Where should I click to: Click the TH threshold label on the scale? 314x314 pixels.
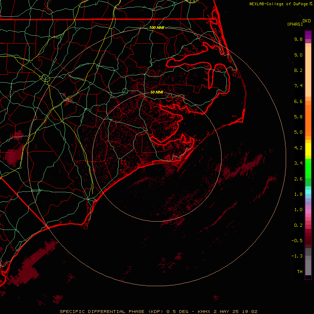pos(300,272)
